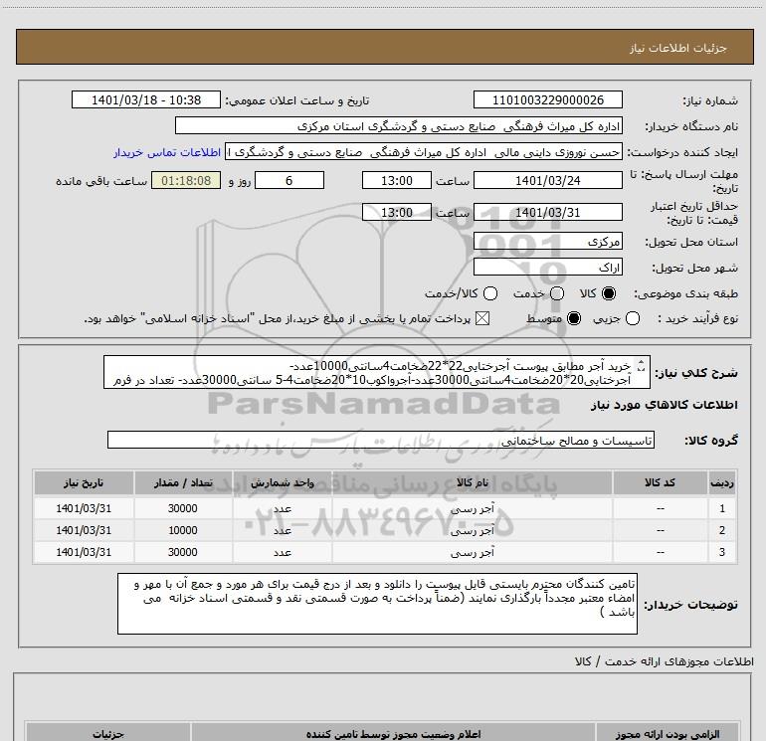Click the اطلاعات مجوزهای ارائه خدمت / کالا heading
This screenshot has width=766, height=741.
pos(664,661)
